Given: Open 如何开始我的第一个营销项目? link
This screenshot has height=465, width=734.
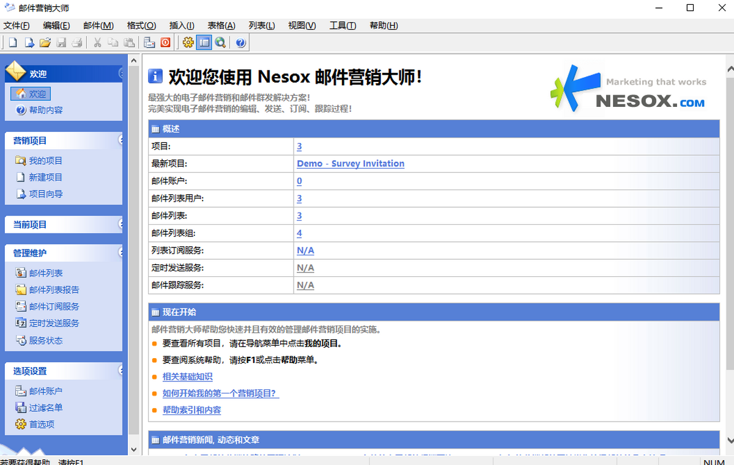Looking at the screenshot, I should [x=221, y=394].
